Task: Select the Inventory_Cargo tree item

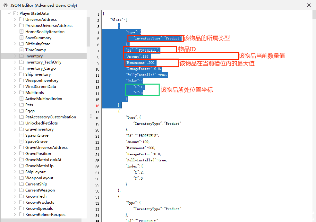Action: click(x=40, y=68)
